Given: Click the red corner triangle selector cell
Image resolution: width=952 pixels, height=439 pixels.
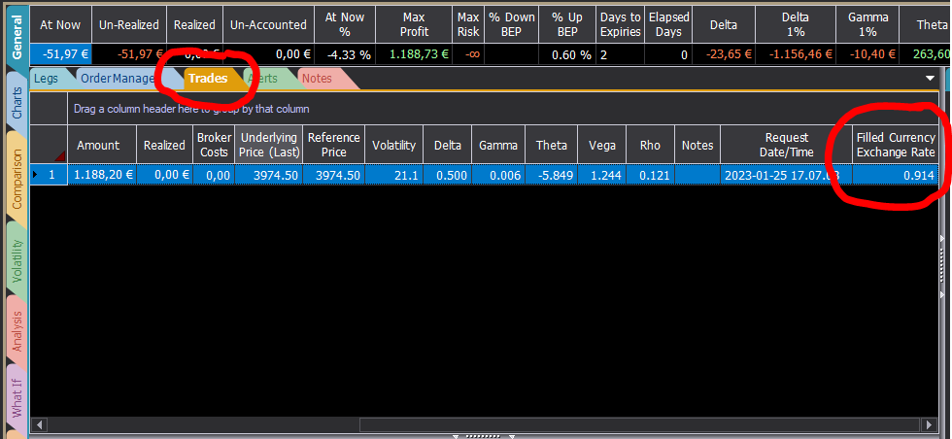Looking at the screenshot, I should 49,146.
